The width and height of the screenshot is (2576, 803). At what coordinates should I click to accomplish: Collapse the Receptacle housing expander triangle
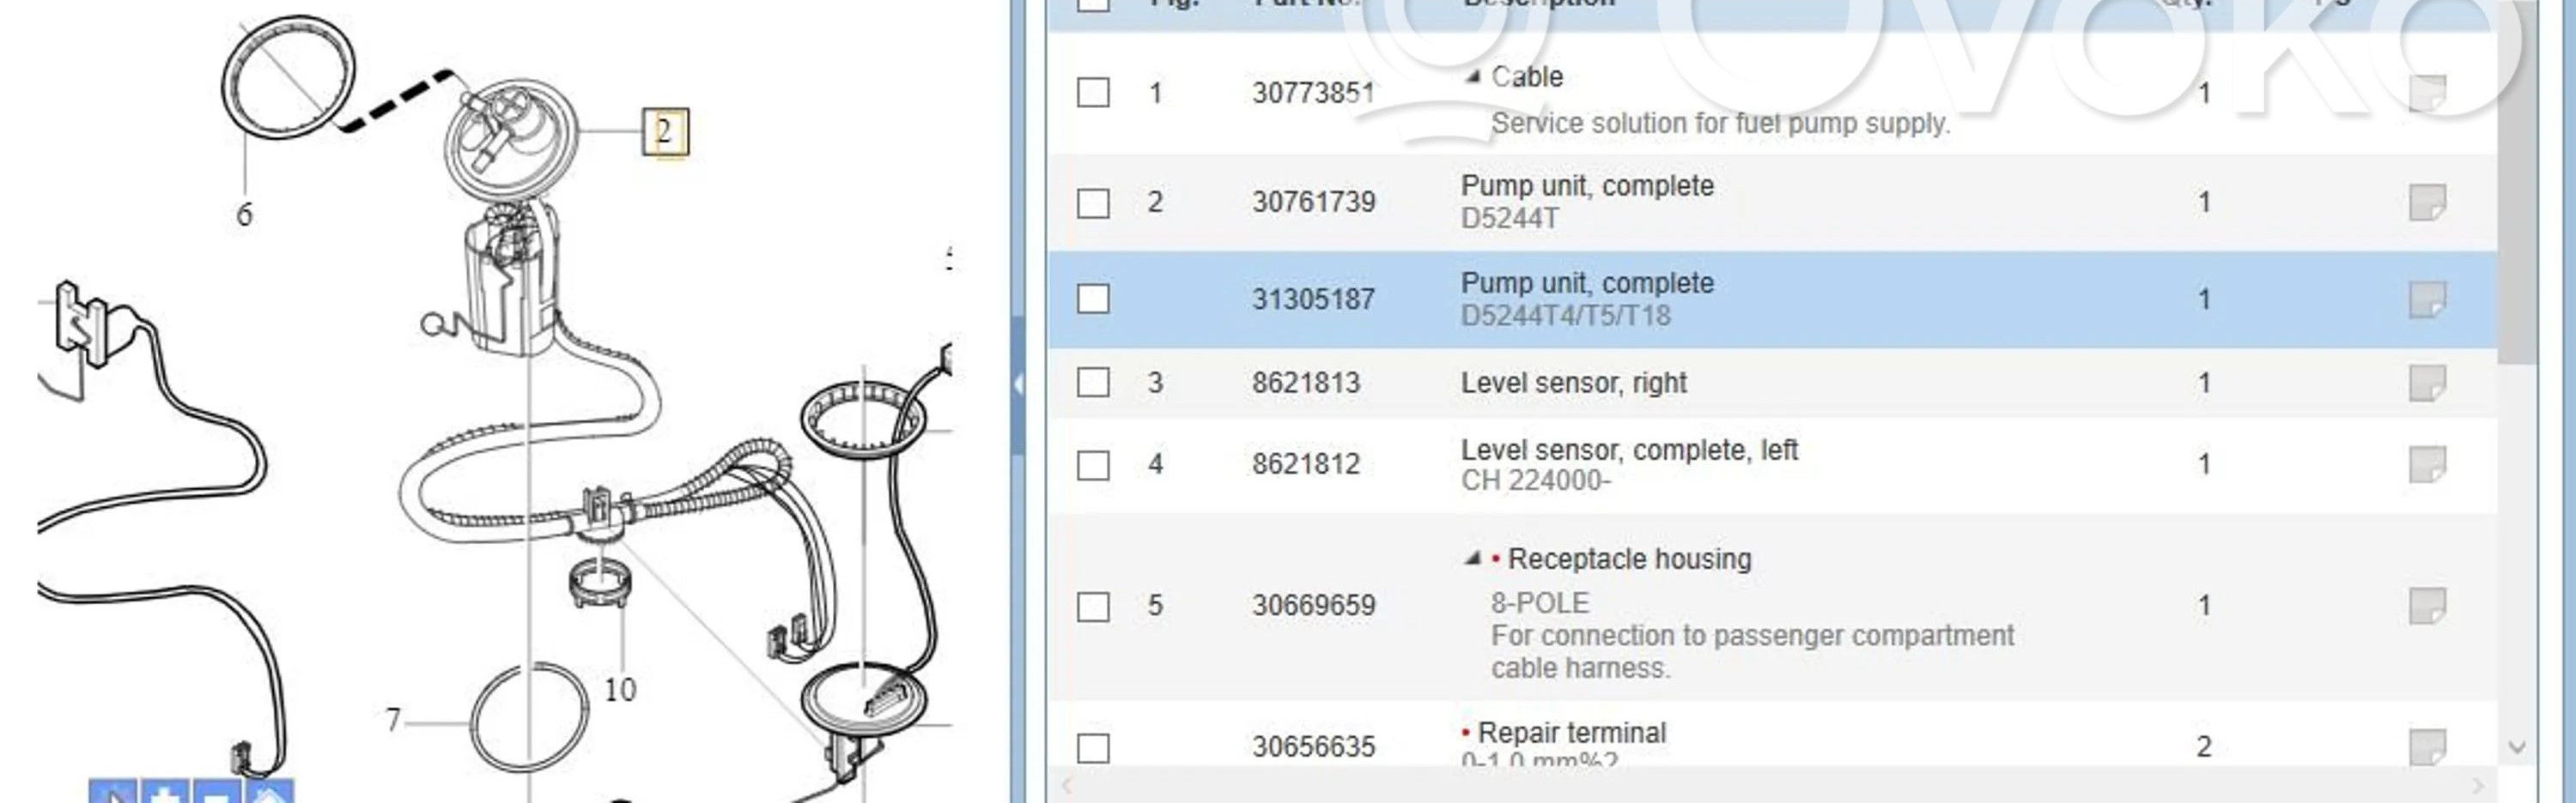coord(1472,558)
